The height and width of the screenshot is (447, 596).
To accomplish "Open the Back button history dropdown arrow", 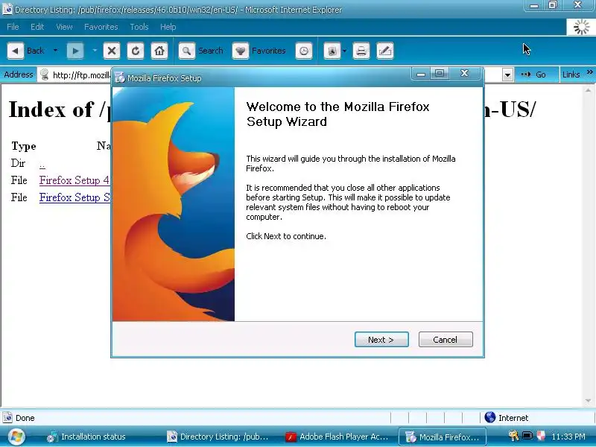I will tap(55, 51).
